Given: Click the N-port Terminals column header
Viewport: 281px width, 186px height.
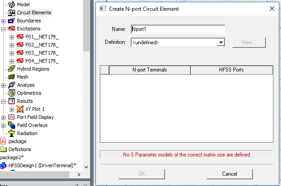Looking at the screenshot, I should pos(149,70).
